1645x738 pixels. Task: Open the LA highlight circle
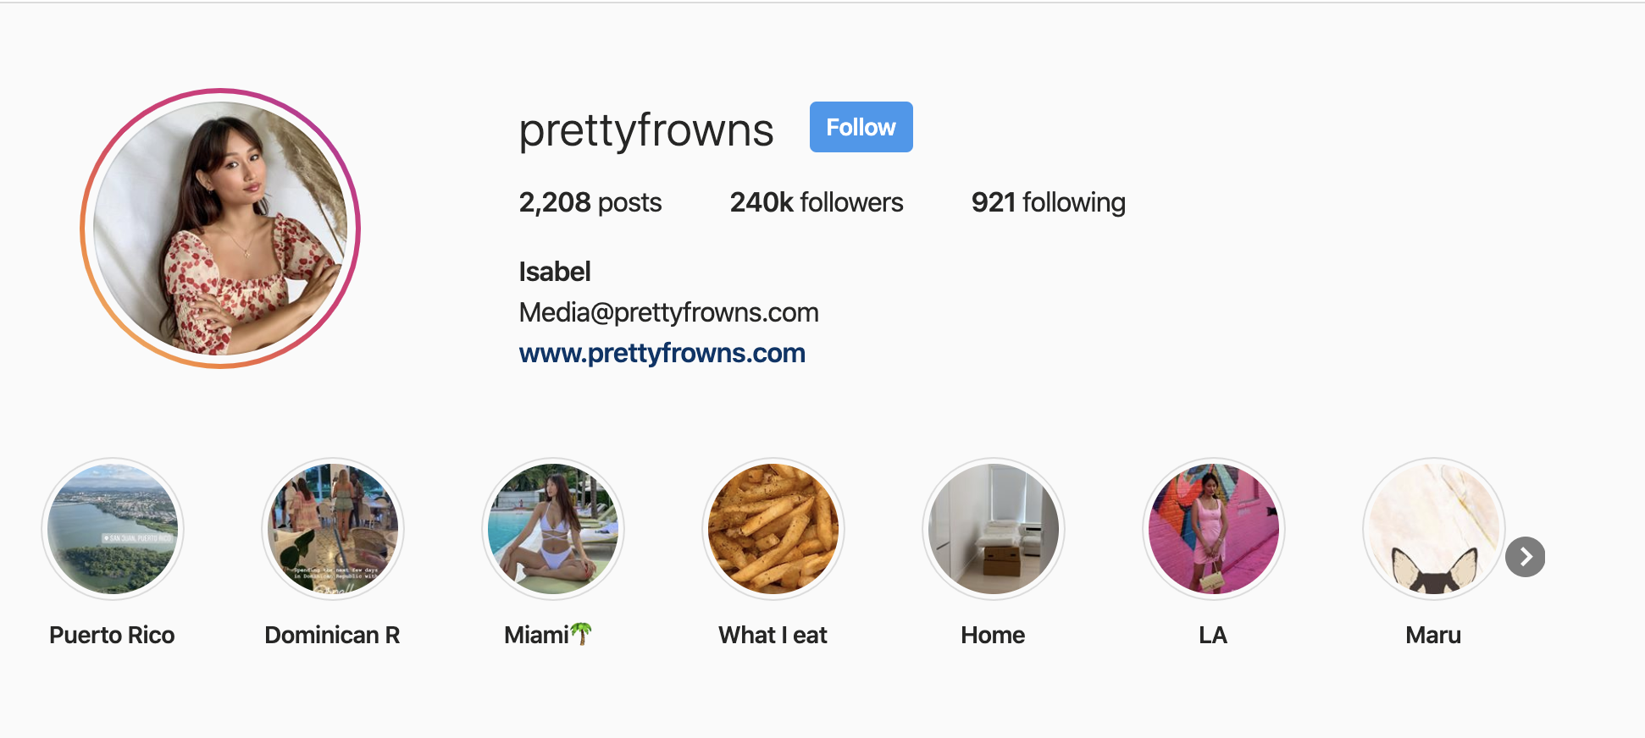tap(1214, 529)
